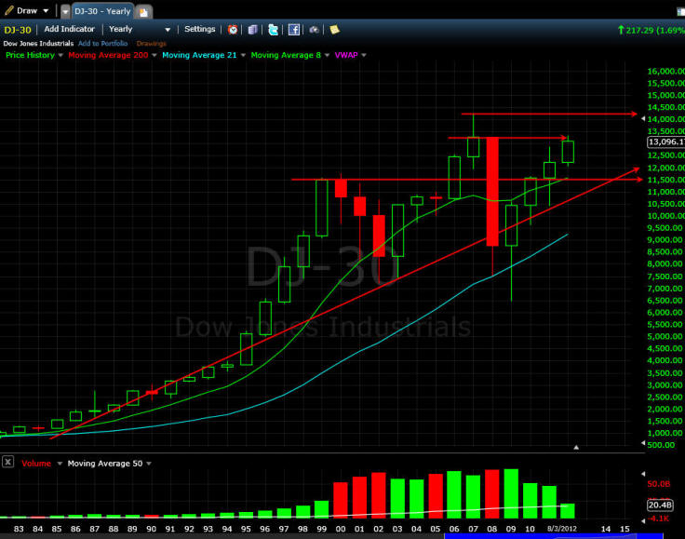Open a new chart tab
This screenshot has width=685, height=539.
pyautogui.click(x=143, y=12)
